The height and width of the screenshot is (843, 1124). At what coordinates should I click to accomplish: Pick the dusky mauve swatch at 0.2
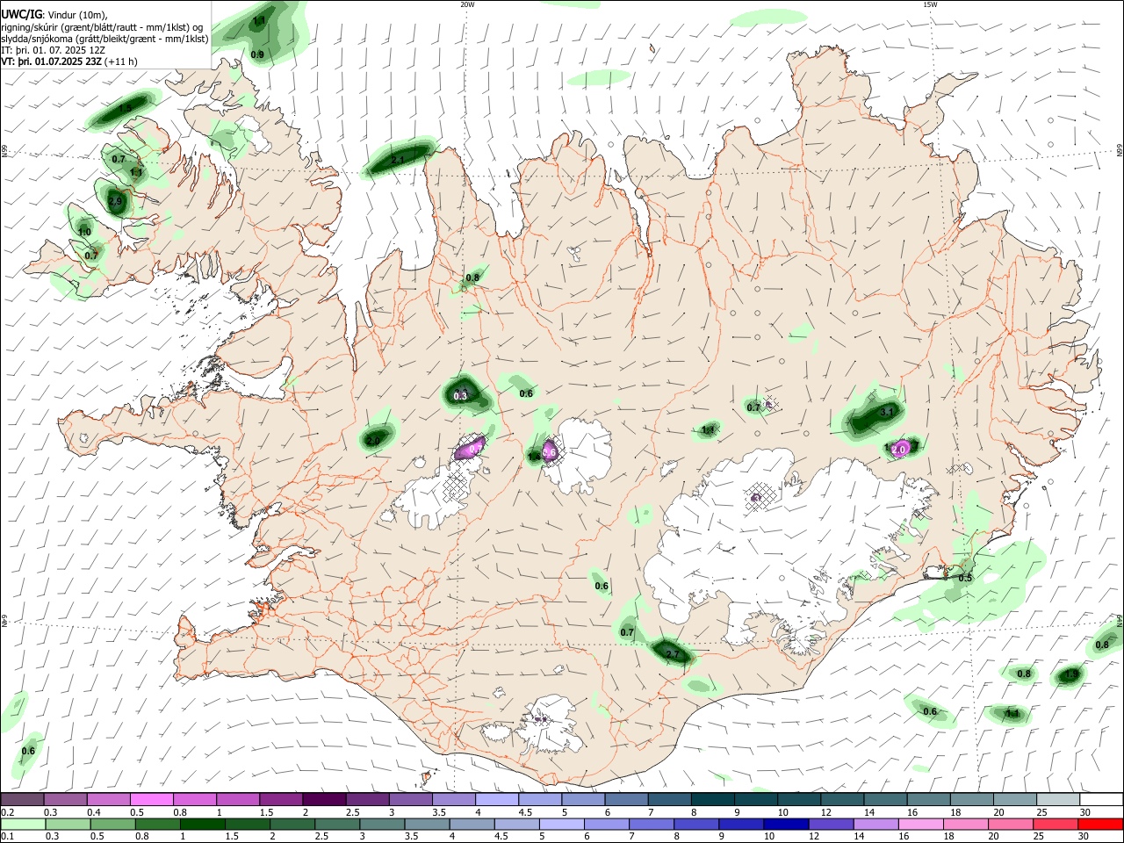click(x=23, y=799)
